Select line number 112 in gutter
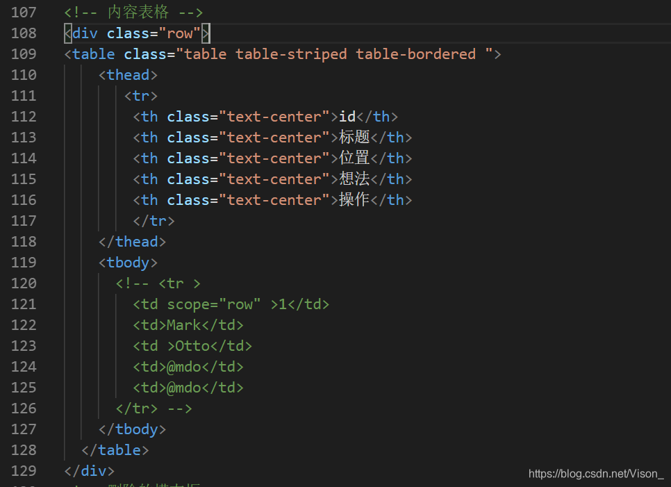 (24, 117)
